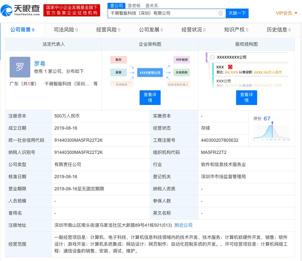This screenshot has height=261, width=302.
Task: Open the 知识产权 tab
Action: pyautogui.click(x=236, y=30)
